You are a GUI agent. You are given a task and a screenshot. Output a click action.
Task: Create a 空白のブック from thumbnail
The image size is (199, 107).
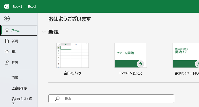tap(73, 55)
